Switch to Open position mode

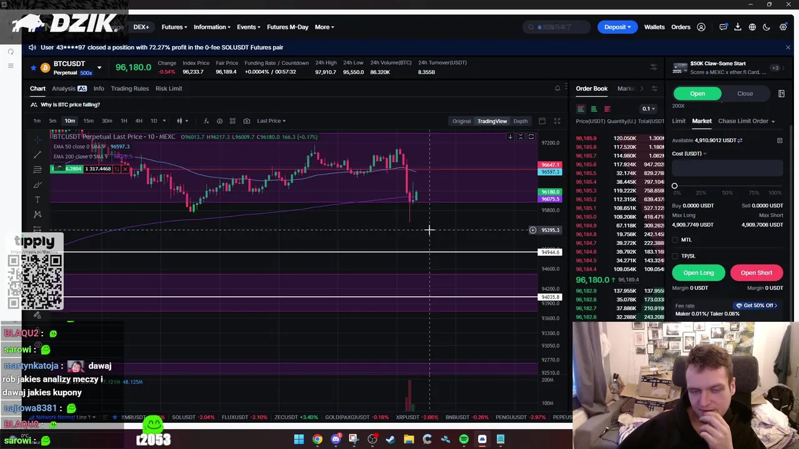(x=697, y=94)
